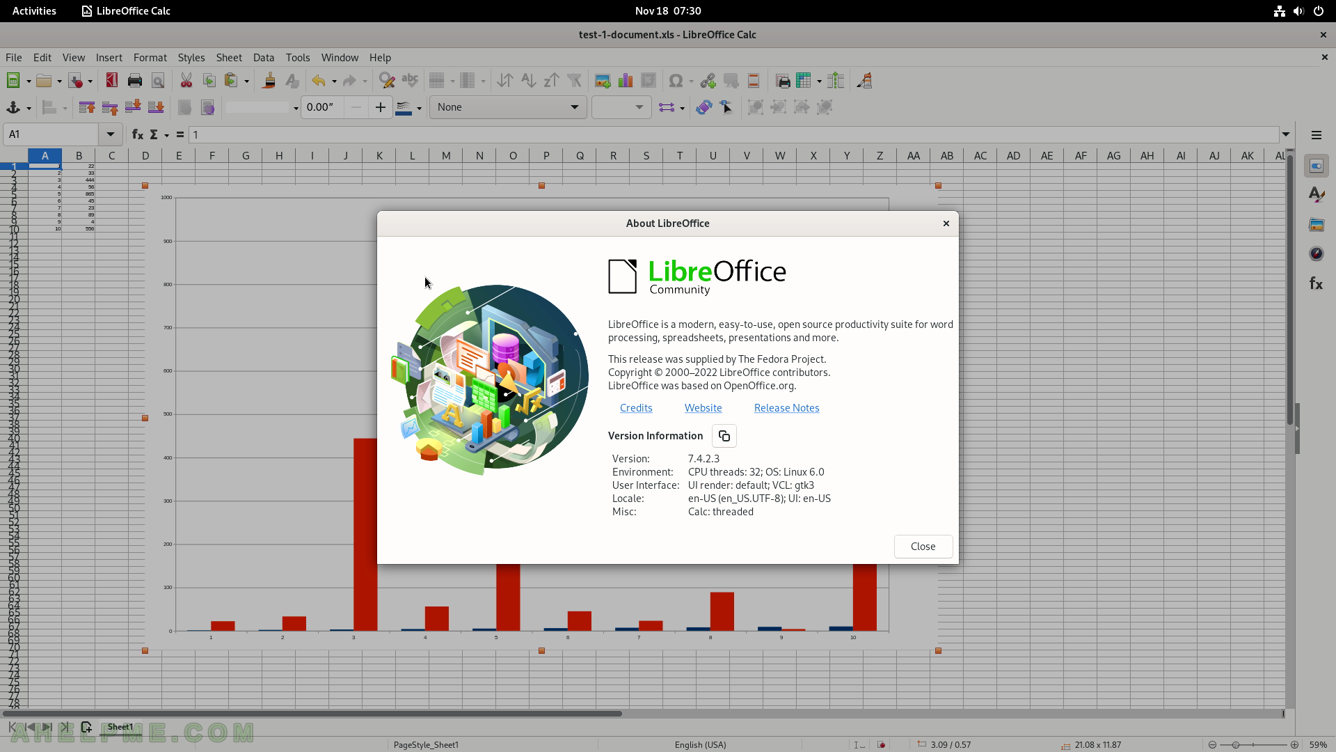The image size is (1336, 752).
Task: Open the Data menu
Action: coord(264,58)
